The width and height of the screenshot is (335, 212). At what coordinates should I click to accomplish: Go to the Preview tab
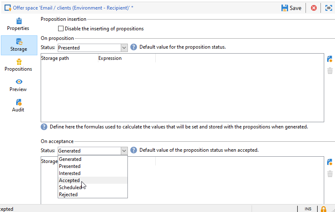click(x=18, y=85)
